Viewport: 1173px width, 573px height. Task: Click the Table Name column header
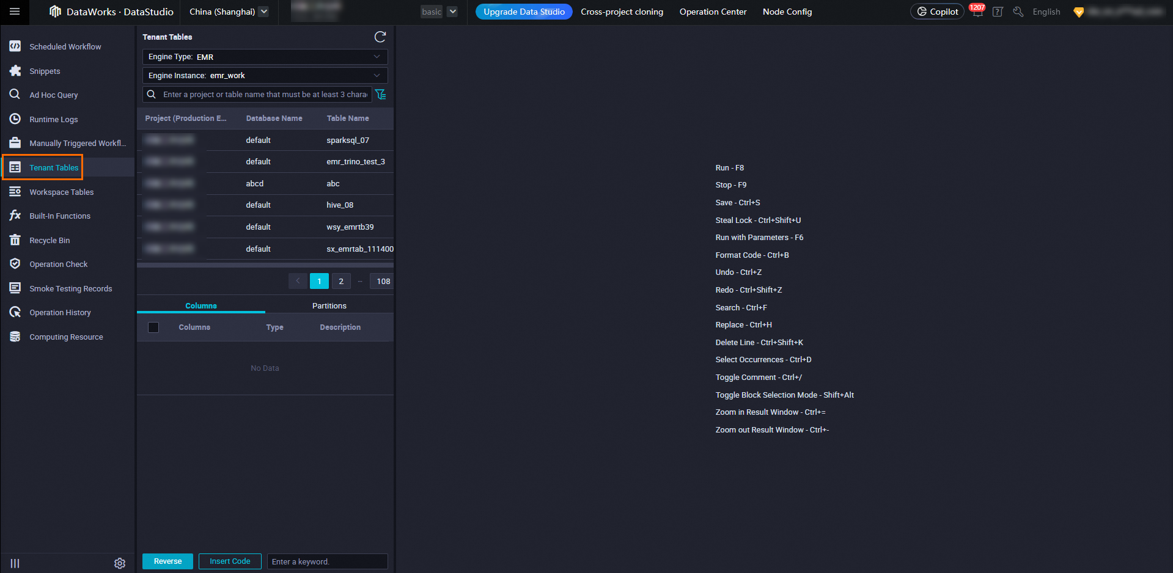(x=348, y=119)
